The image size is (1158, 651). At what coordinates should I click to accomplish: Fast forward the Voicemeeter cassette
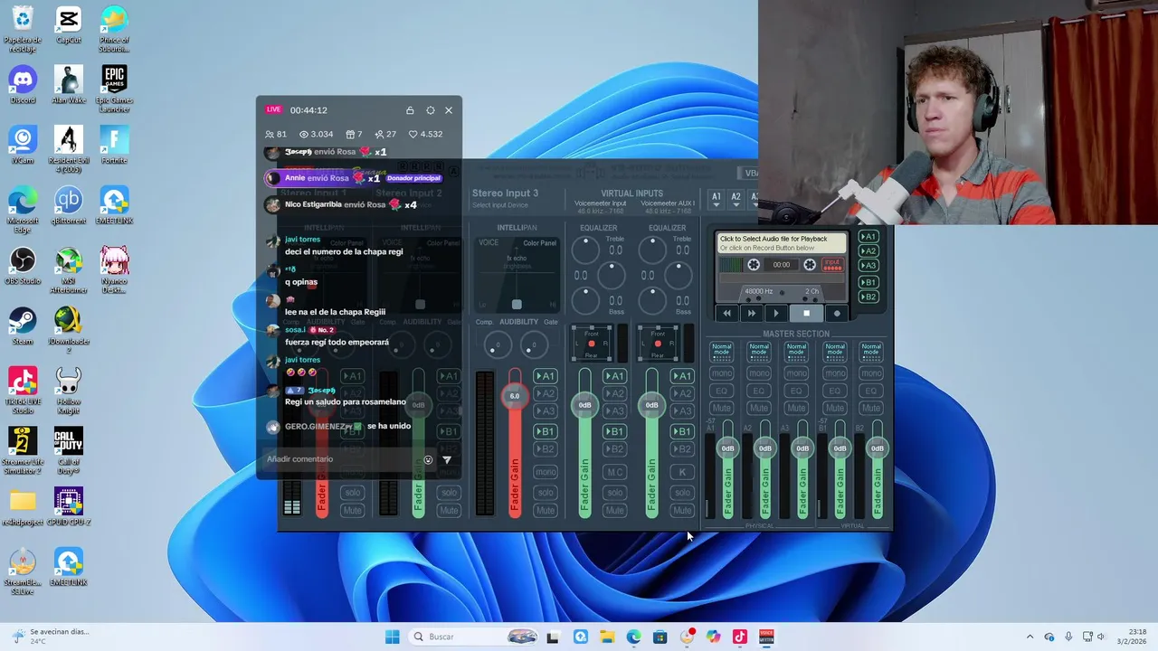click(x=751, y=313)
